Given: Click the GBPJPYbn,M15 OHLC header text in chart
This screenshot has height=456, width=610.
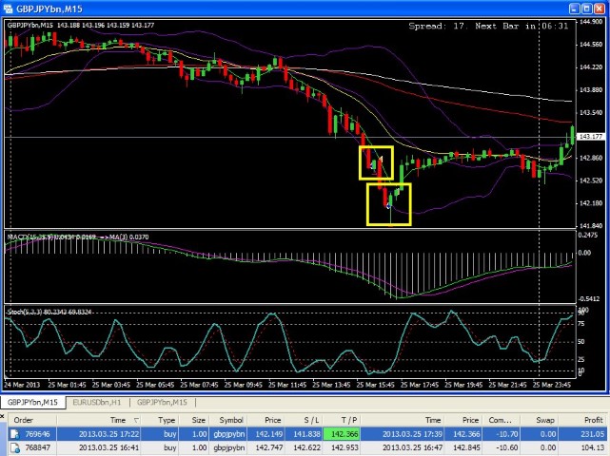Looking at the screenshot, I should [81, 26].
